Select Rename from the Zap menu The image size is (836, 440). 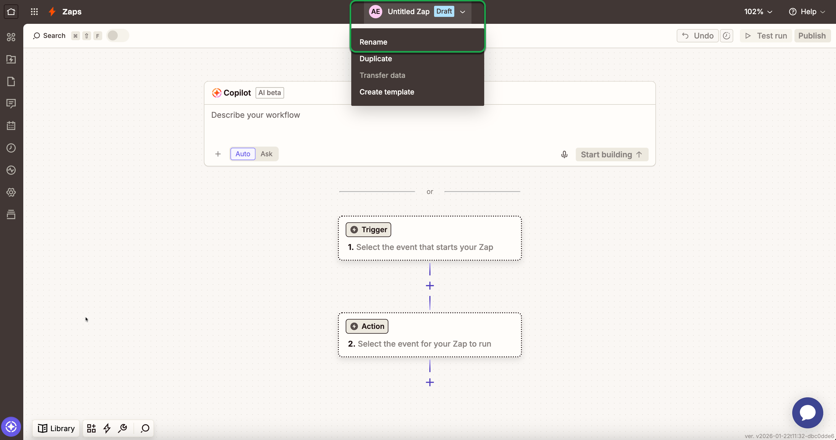click(x=373, y=42)
